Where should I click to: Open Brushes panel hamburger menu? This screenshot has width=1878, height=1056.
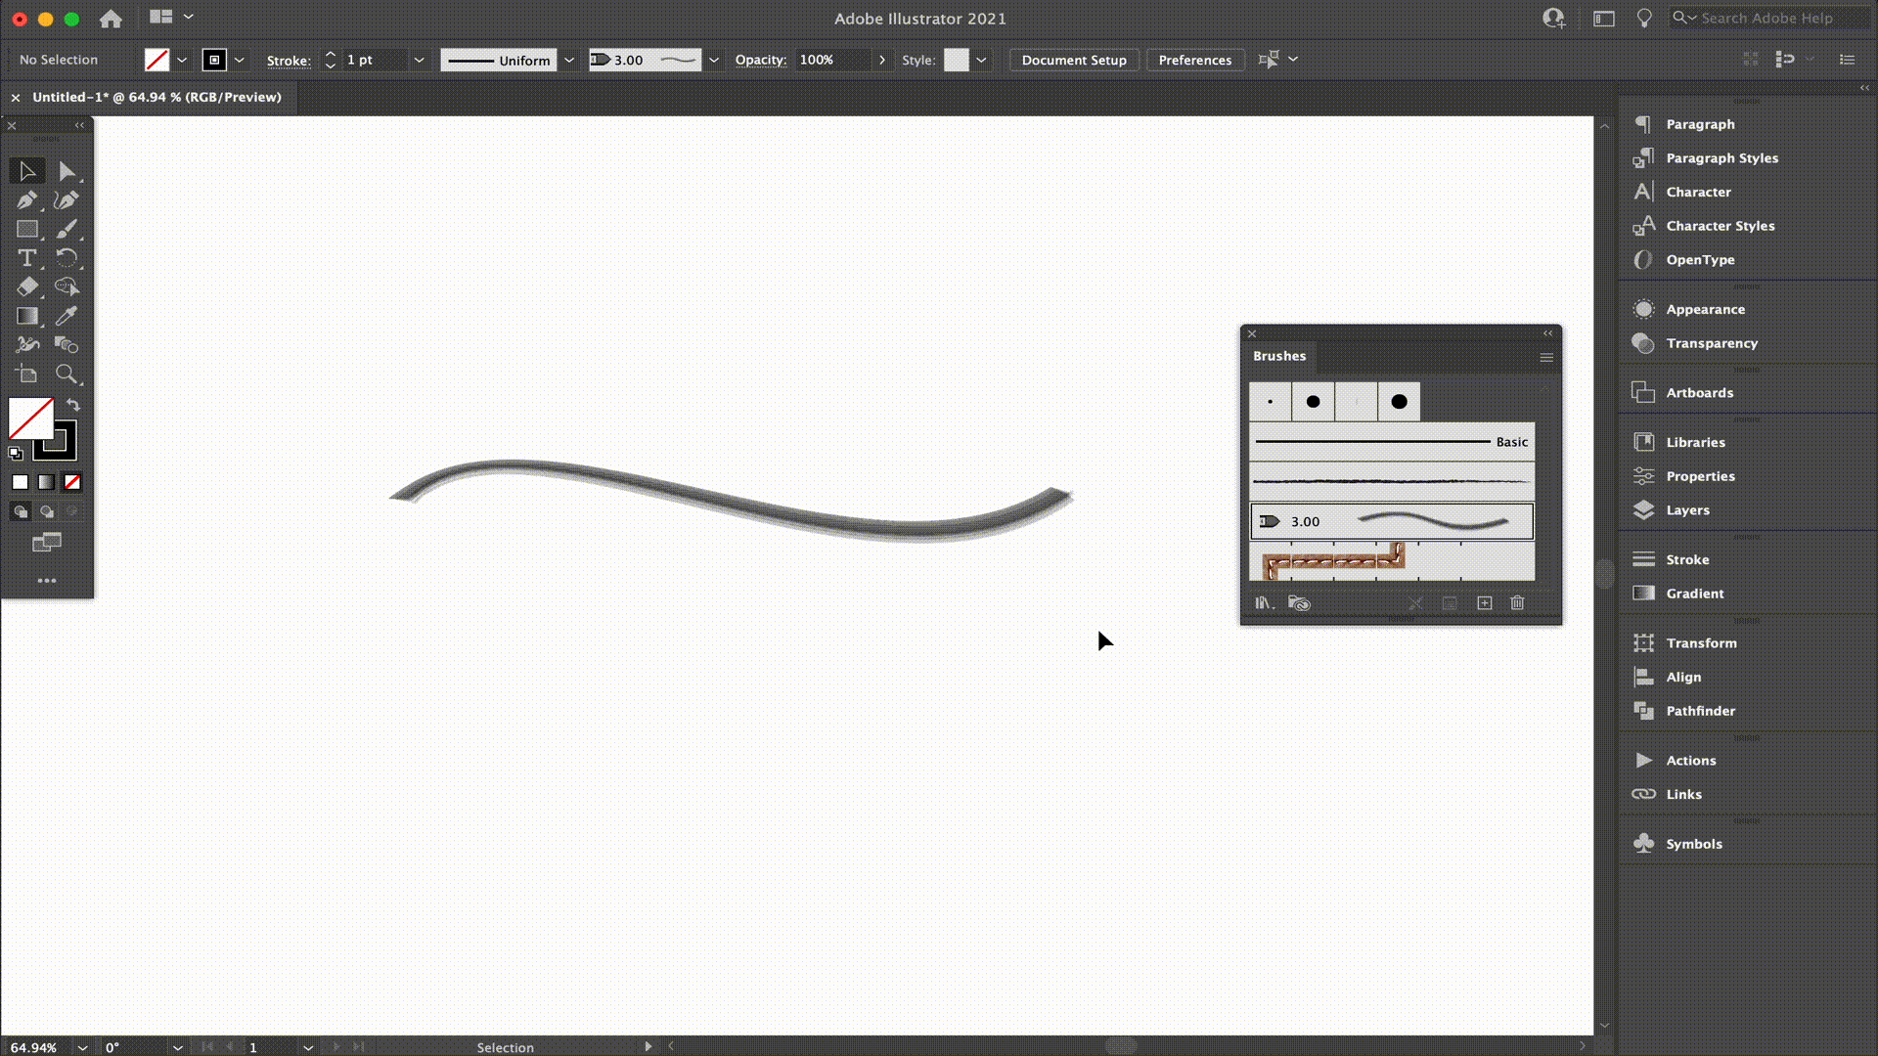click(1546, 358)
